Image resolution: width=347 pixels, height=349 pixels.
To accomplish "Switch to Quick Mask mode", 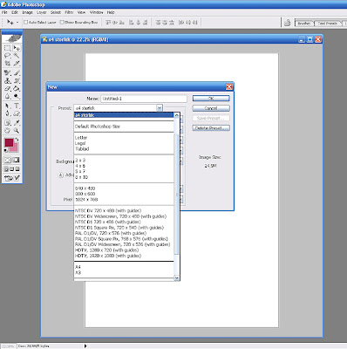I will click(x=17, y=160).
